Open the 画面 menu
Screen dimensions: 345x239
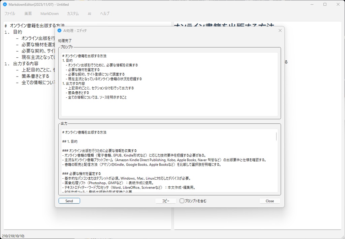pyautogui.click(x=28, y=13)
